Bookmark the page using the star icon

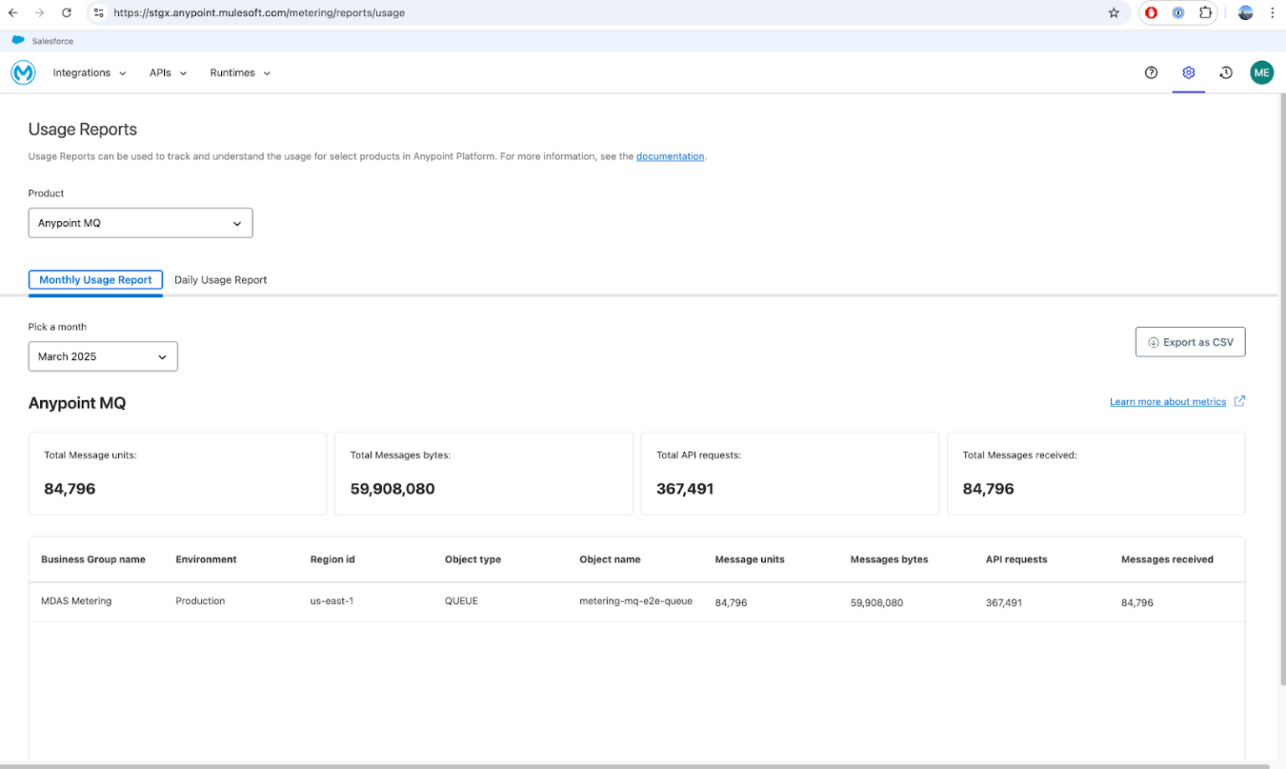point(1114,13)
